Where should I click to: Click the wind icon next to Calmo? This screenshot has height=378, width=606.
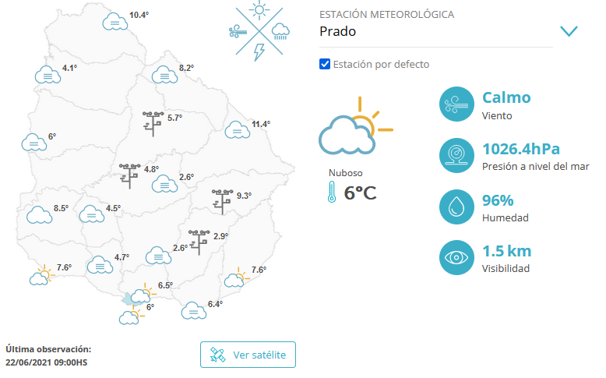(455, 104)
